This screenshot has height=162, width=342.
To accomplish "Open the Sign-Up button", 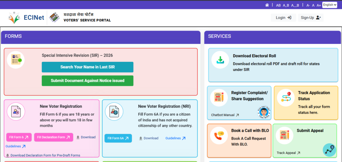I will coord(311,18).
